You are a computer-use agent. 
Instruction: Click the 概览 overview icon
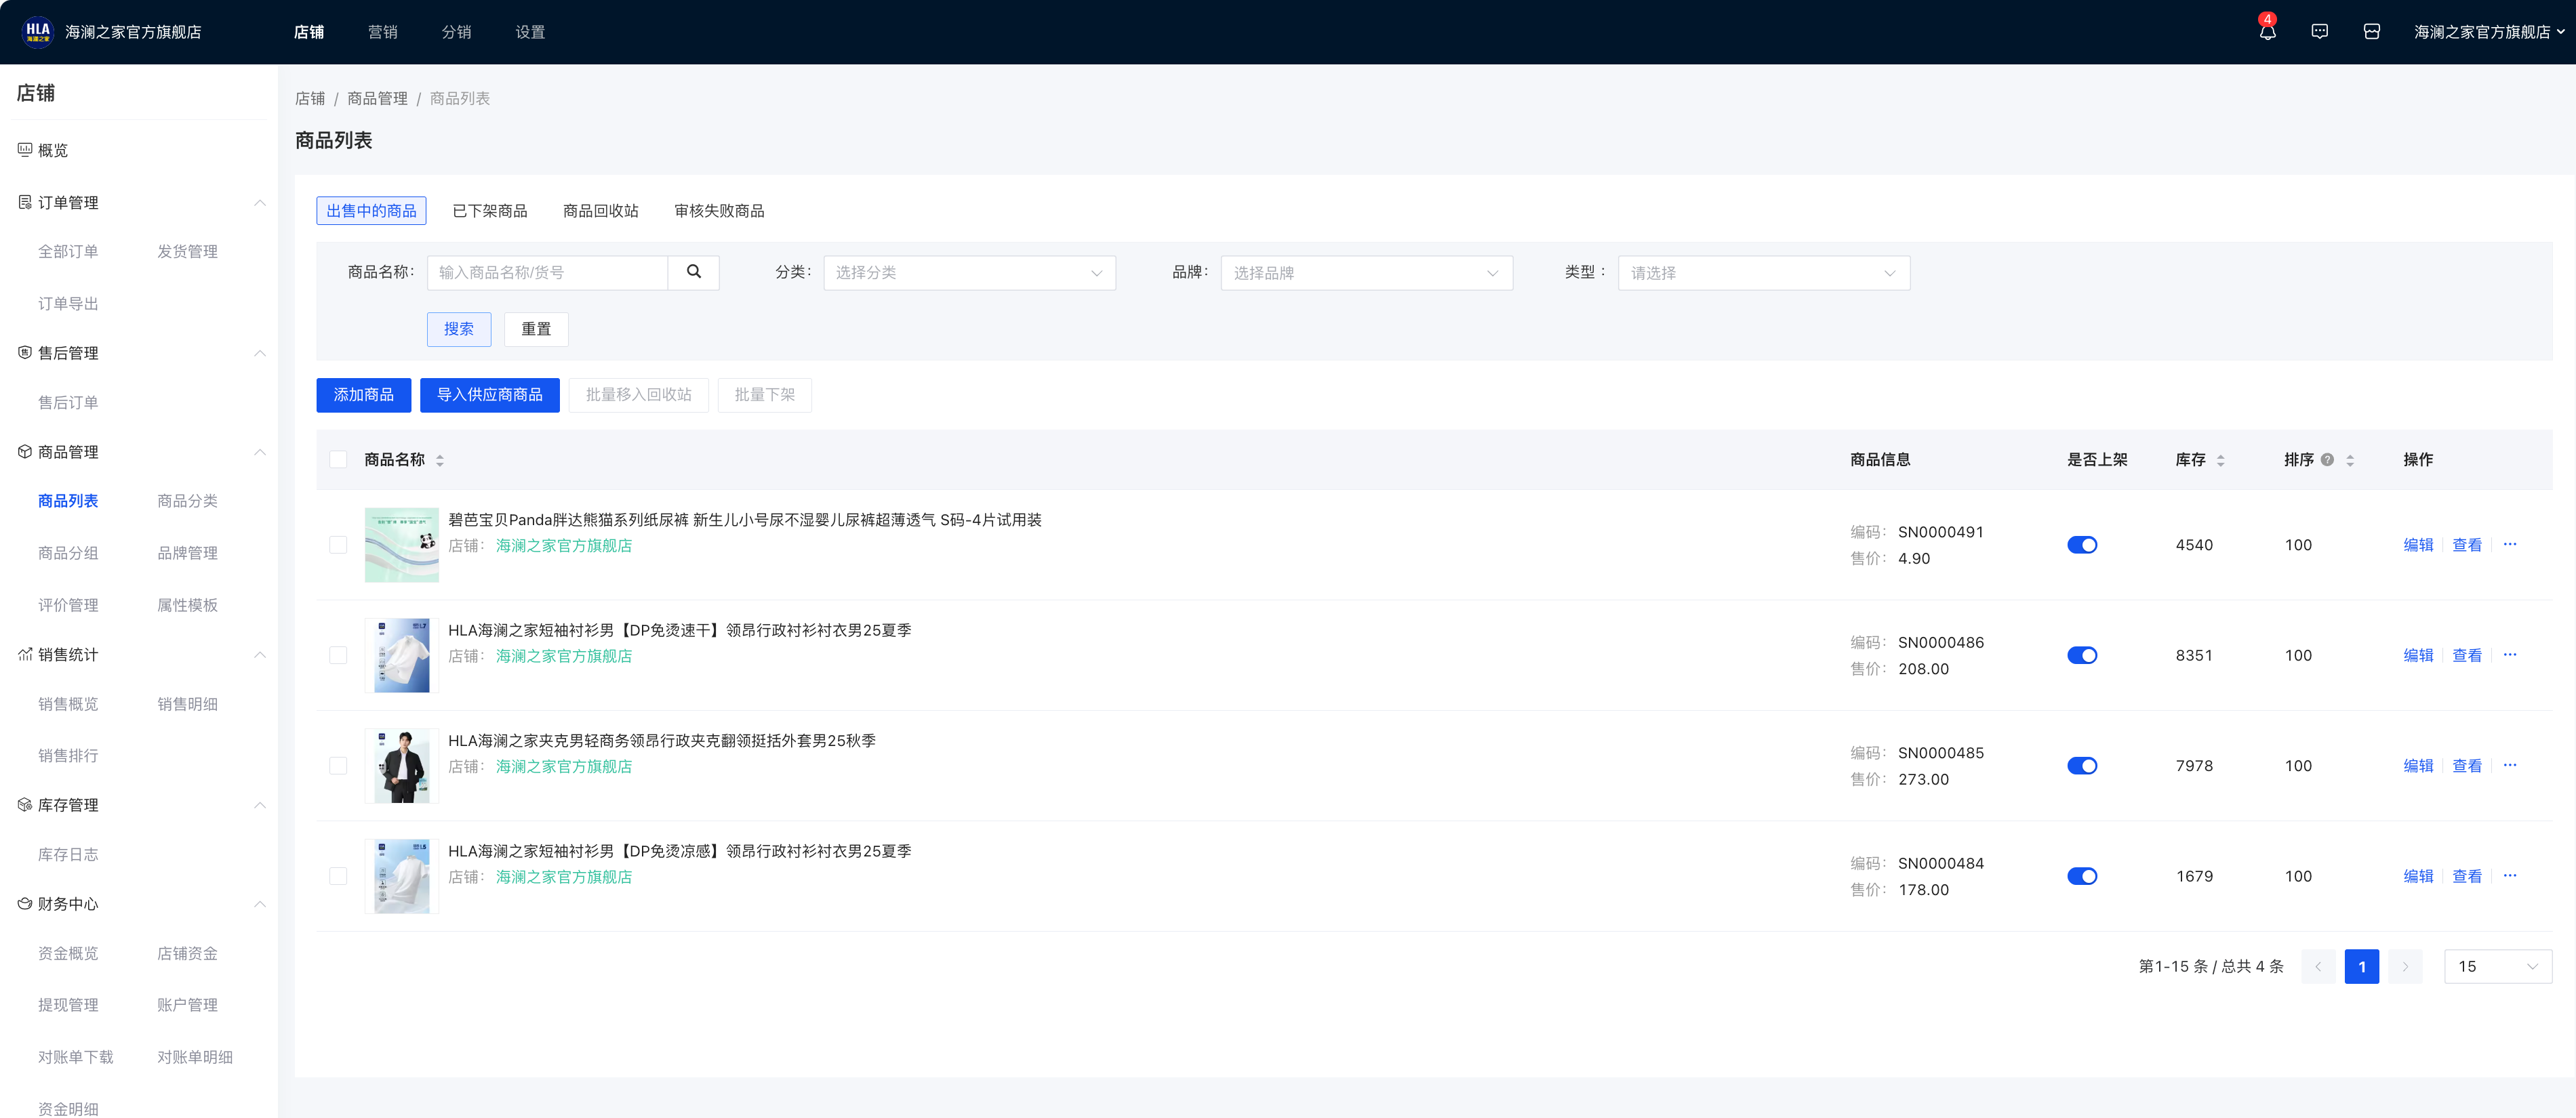tap(25, 150)
